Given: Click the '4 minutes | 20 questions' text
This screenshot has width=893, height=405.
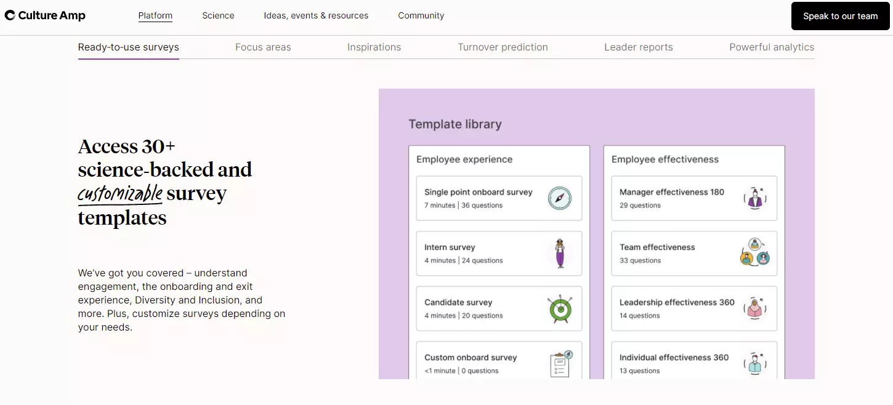Looking at the screenshot, I should [x=463, y=316].
